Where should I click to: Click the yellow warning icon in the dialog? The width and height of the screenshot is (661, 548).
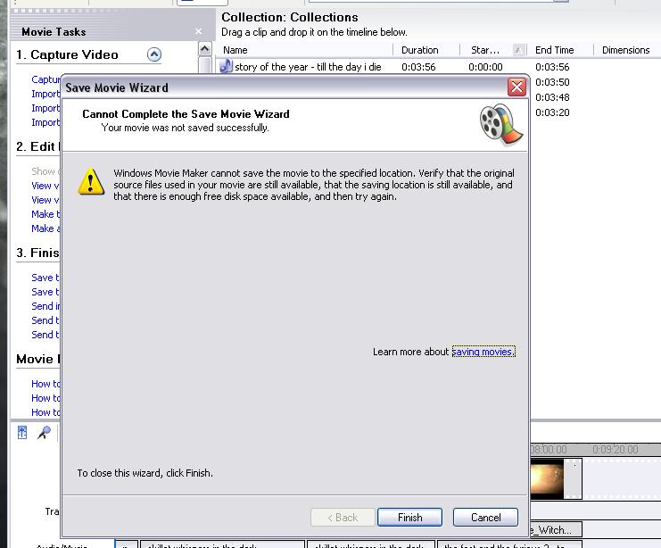(x=91, y=181)
